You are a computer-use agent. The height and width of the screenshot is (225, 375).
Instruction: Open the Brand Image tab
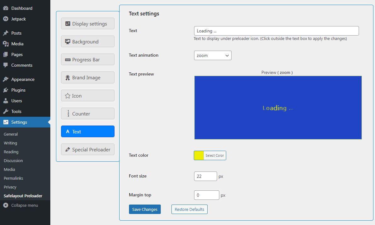pos(88,78)
